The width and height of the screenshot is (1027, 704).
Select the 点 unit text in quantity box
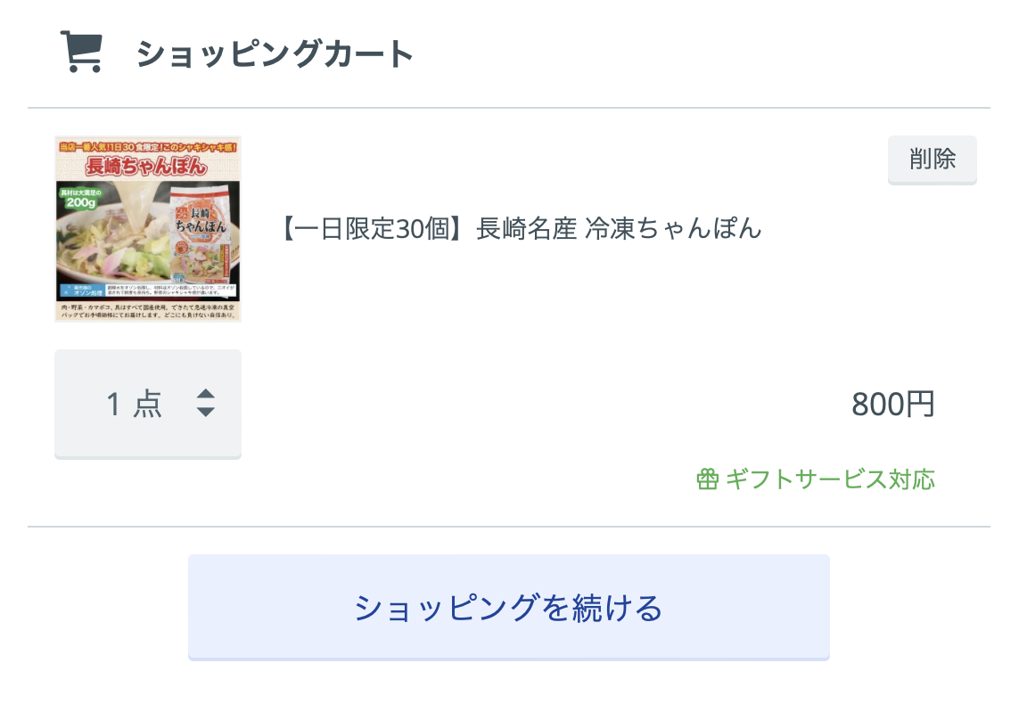(147, 404)
